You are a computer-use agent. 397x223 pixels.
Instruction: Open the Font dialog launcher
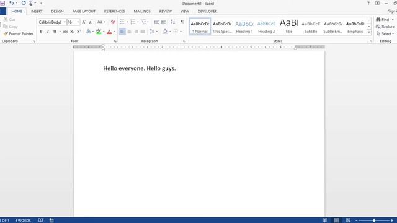pos(115,41)
